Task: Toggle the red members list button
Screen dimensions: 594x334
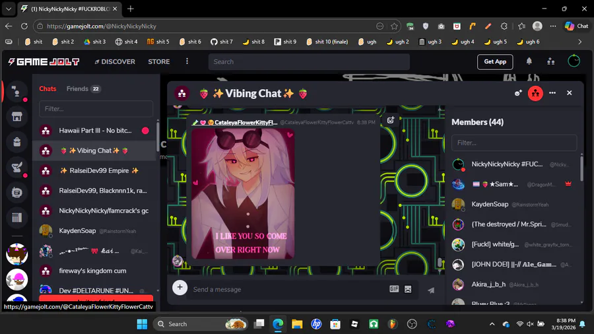Action: click(x=535, y=93)
